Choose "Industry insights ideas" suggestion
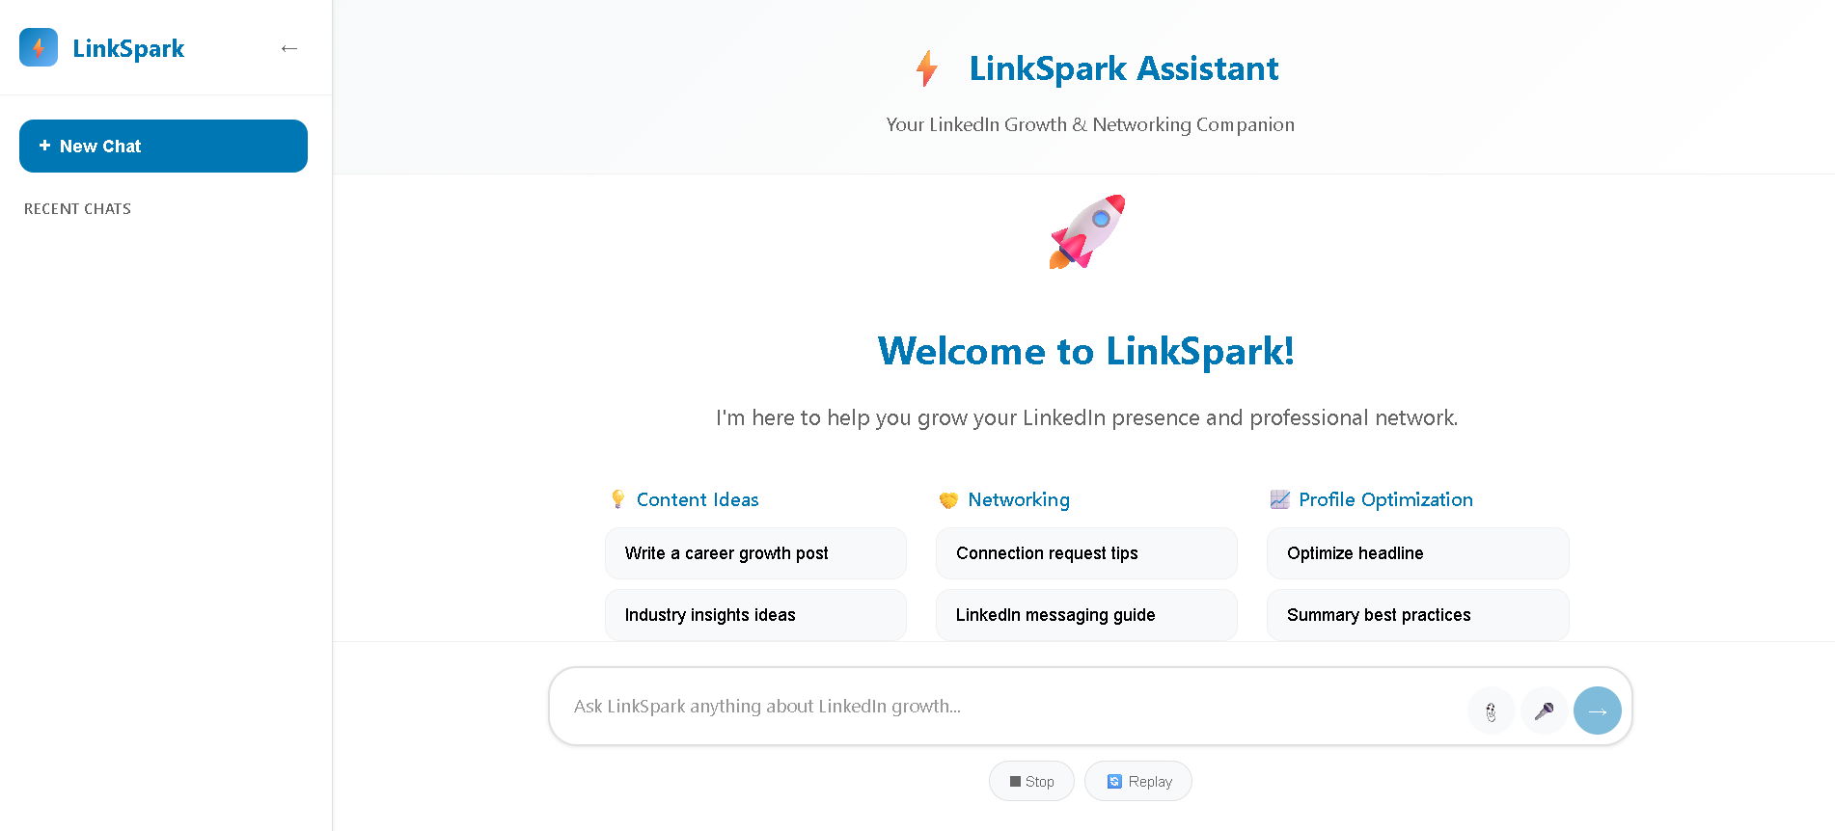1835x831 pixels. 755,615
